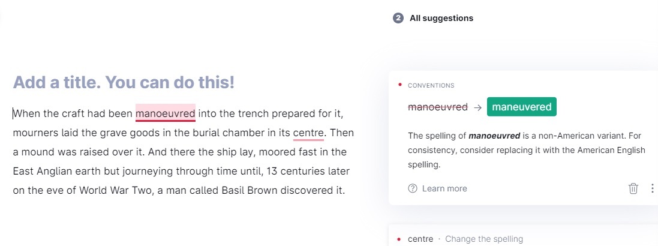Click the red dot beside the centre suggestion
658x246 pixels.
point(399,239)
